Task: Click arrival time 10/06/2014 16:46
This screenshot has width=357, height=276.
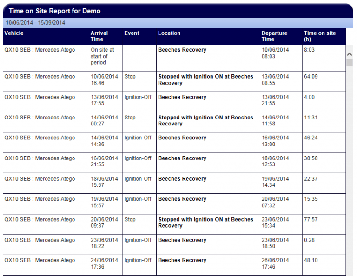Action: pyautogui.click(x=104, y=79)
